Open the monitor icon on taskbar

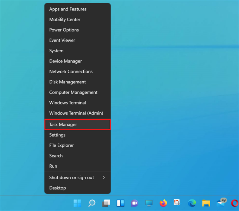tap(149, 203)
